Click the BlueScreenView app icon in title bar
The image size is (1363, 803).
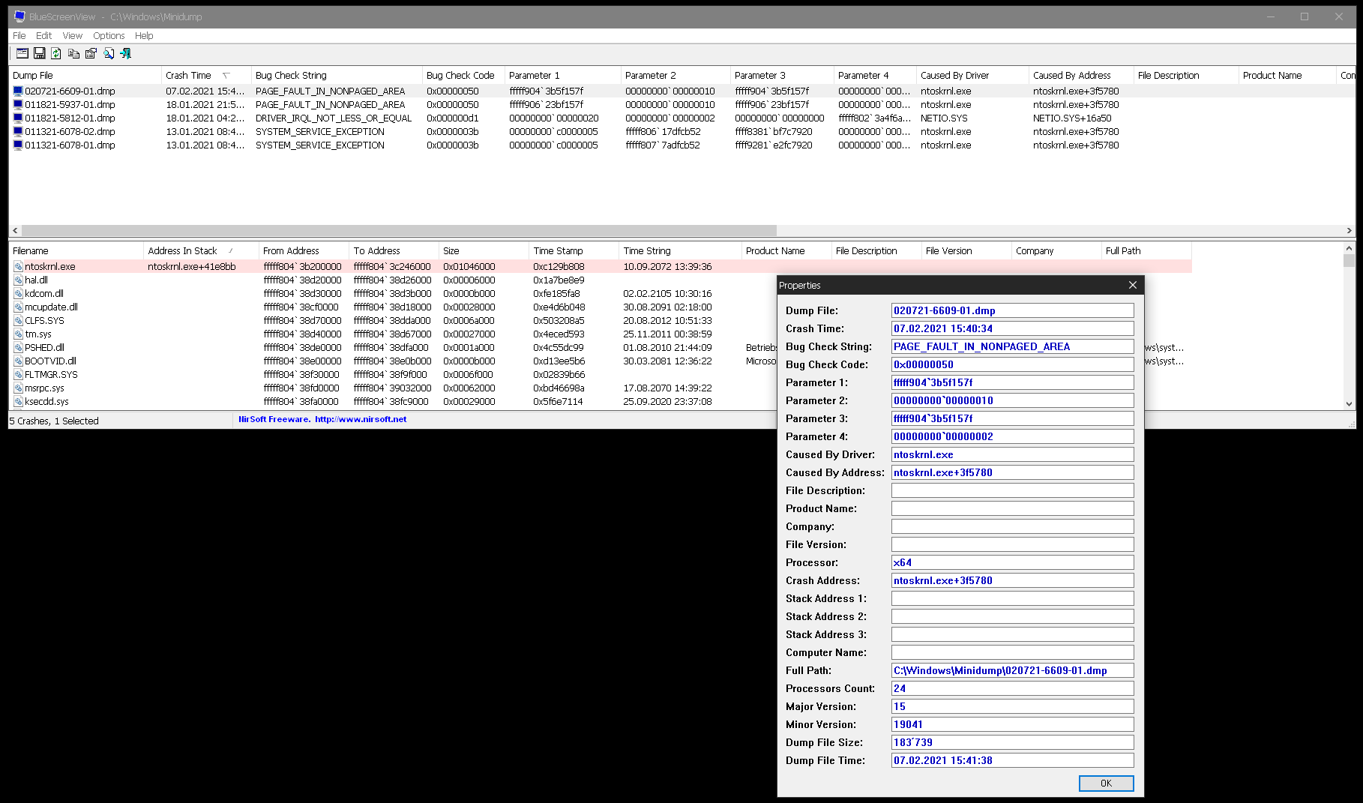(x=19, y=16)
